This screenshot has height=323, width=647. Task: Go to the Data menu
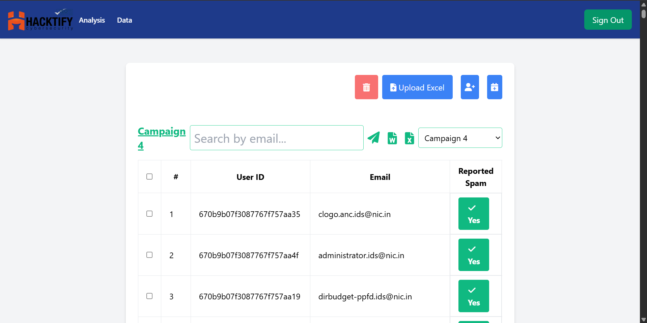point(124,20)
